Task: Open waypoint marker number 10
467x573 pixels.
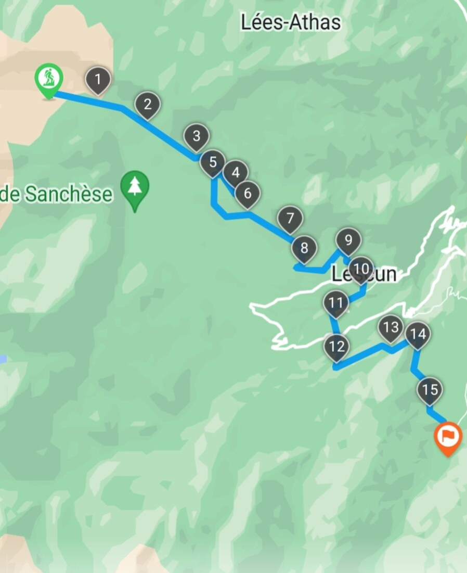Action: tap(361, 271)
